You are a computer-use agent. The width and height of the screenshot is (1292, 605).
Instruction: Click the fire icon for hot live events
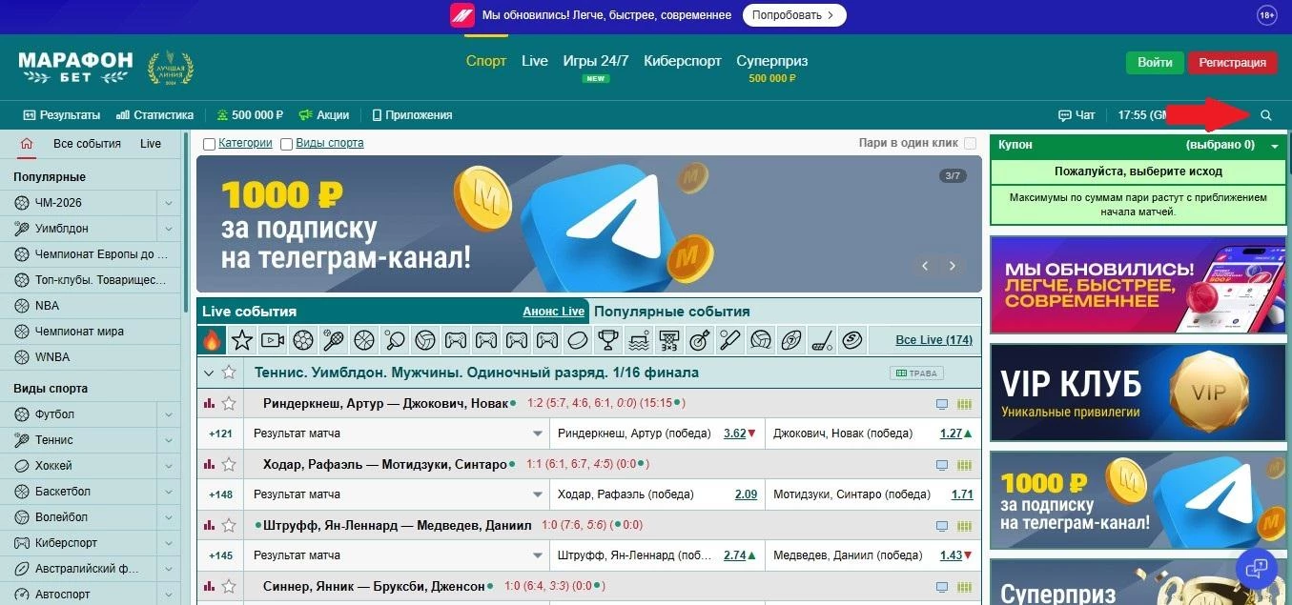tap(212, 339)
